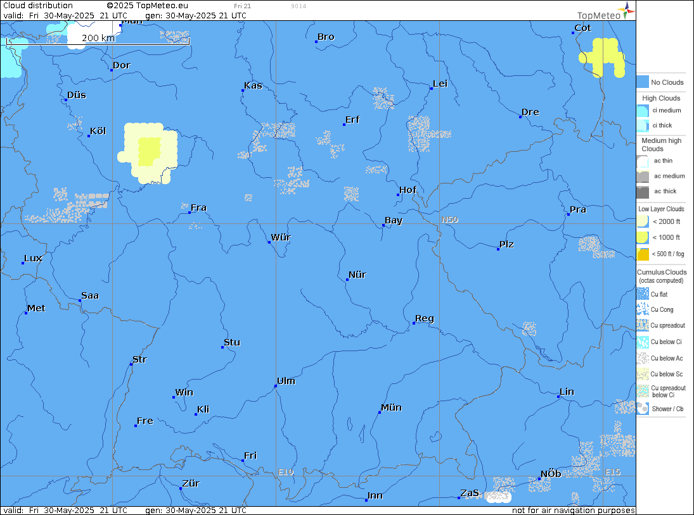Viewport: 694px width, 515px height.
Task: Click the Str city label
Action: [139, 359]
